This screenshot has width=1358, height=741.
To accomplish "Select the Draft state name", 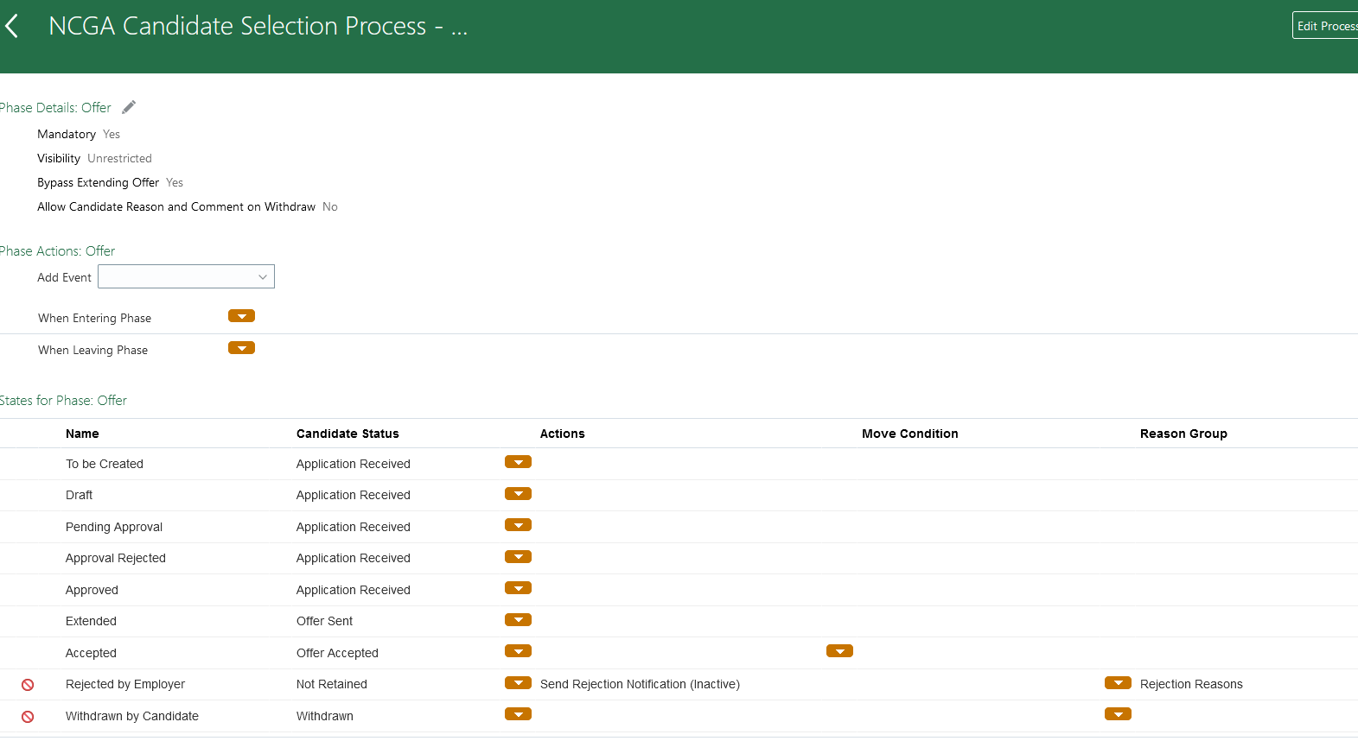I will click(79, 495).
